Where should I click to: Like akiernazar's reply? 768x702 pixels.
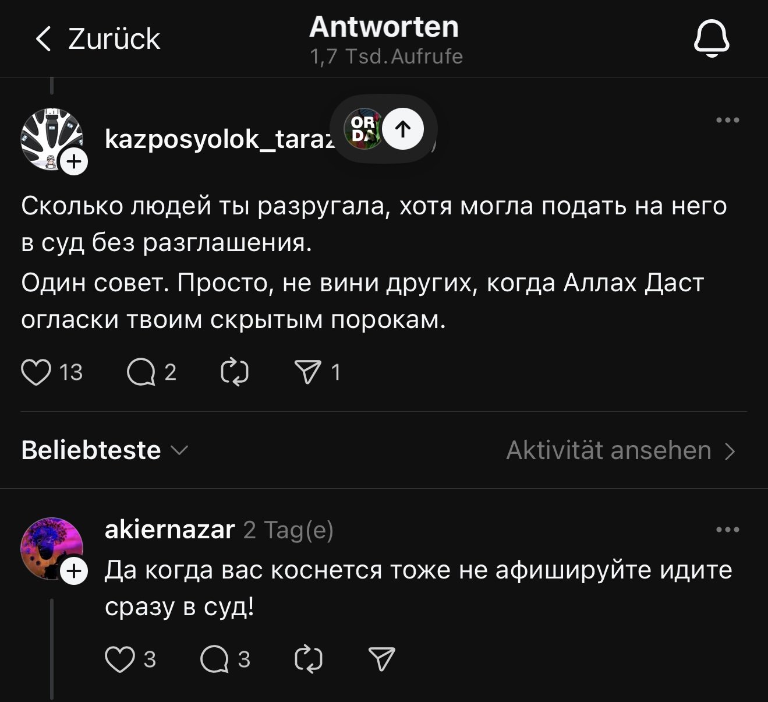point(119,659)
